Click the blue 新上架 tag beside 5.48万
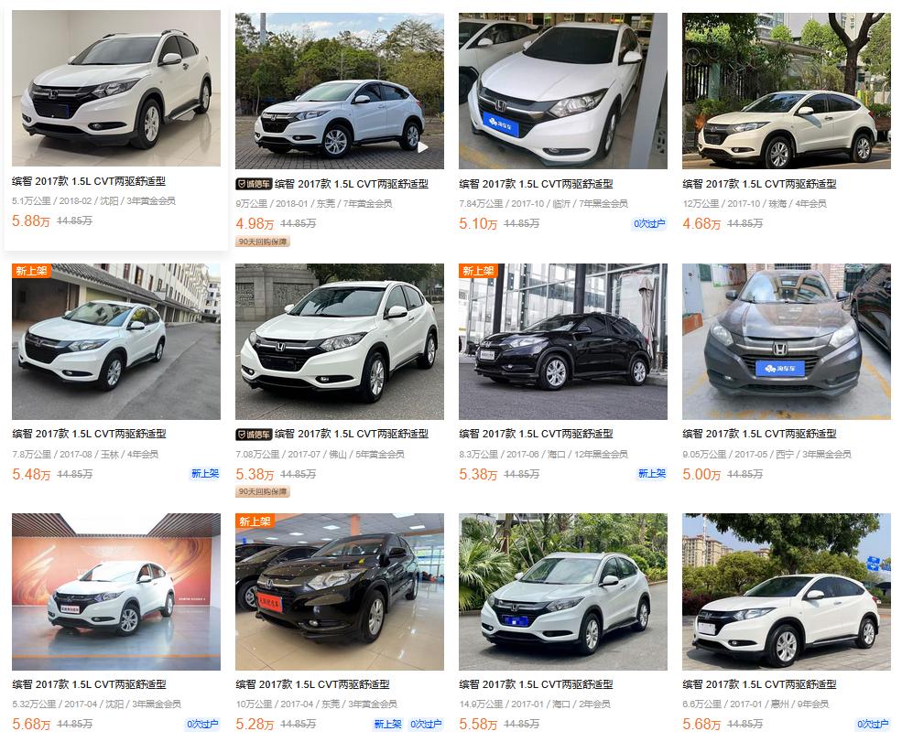 point(205,474)
